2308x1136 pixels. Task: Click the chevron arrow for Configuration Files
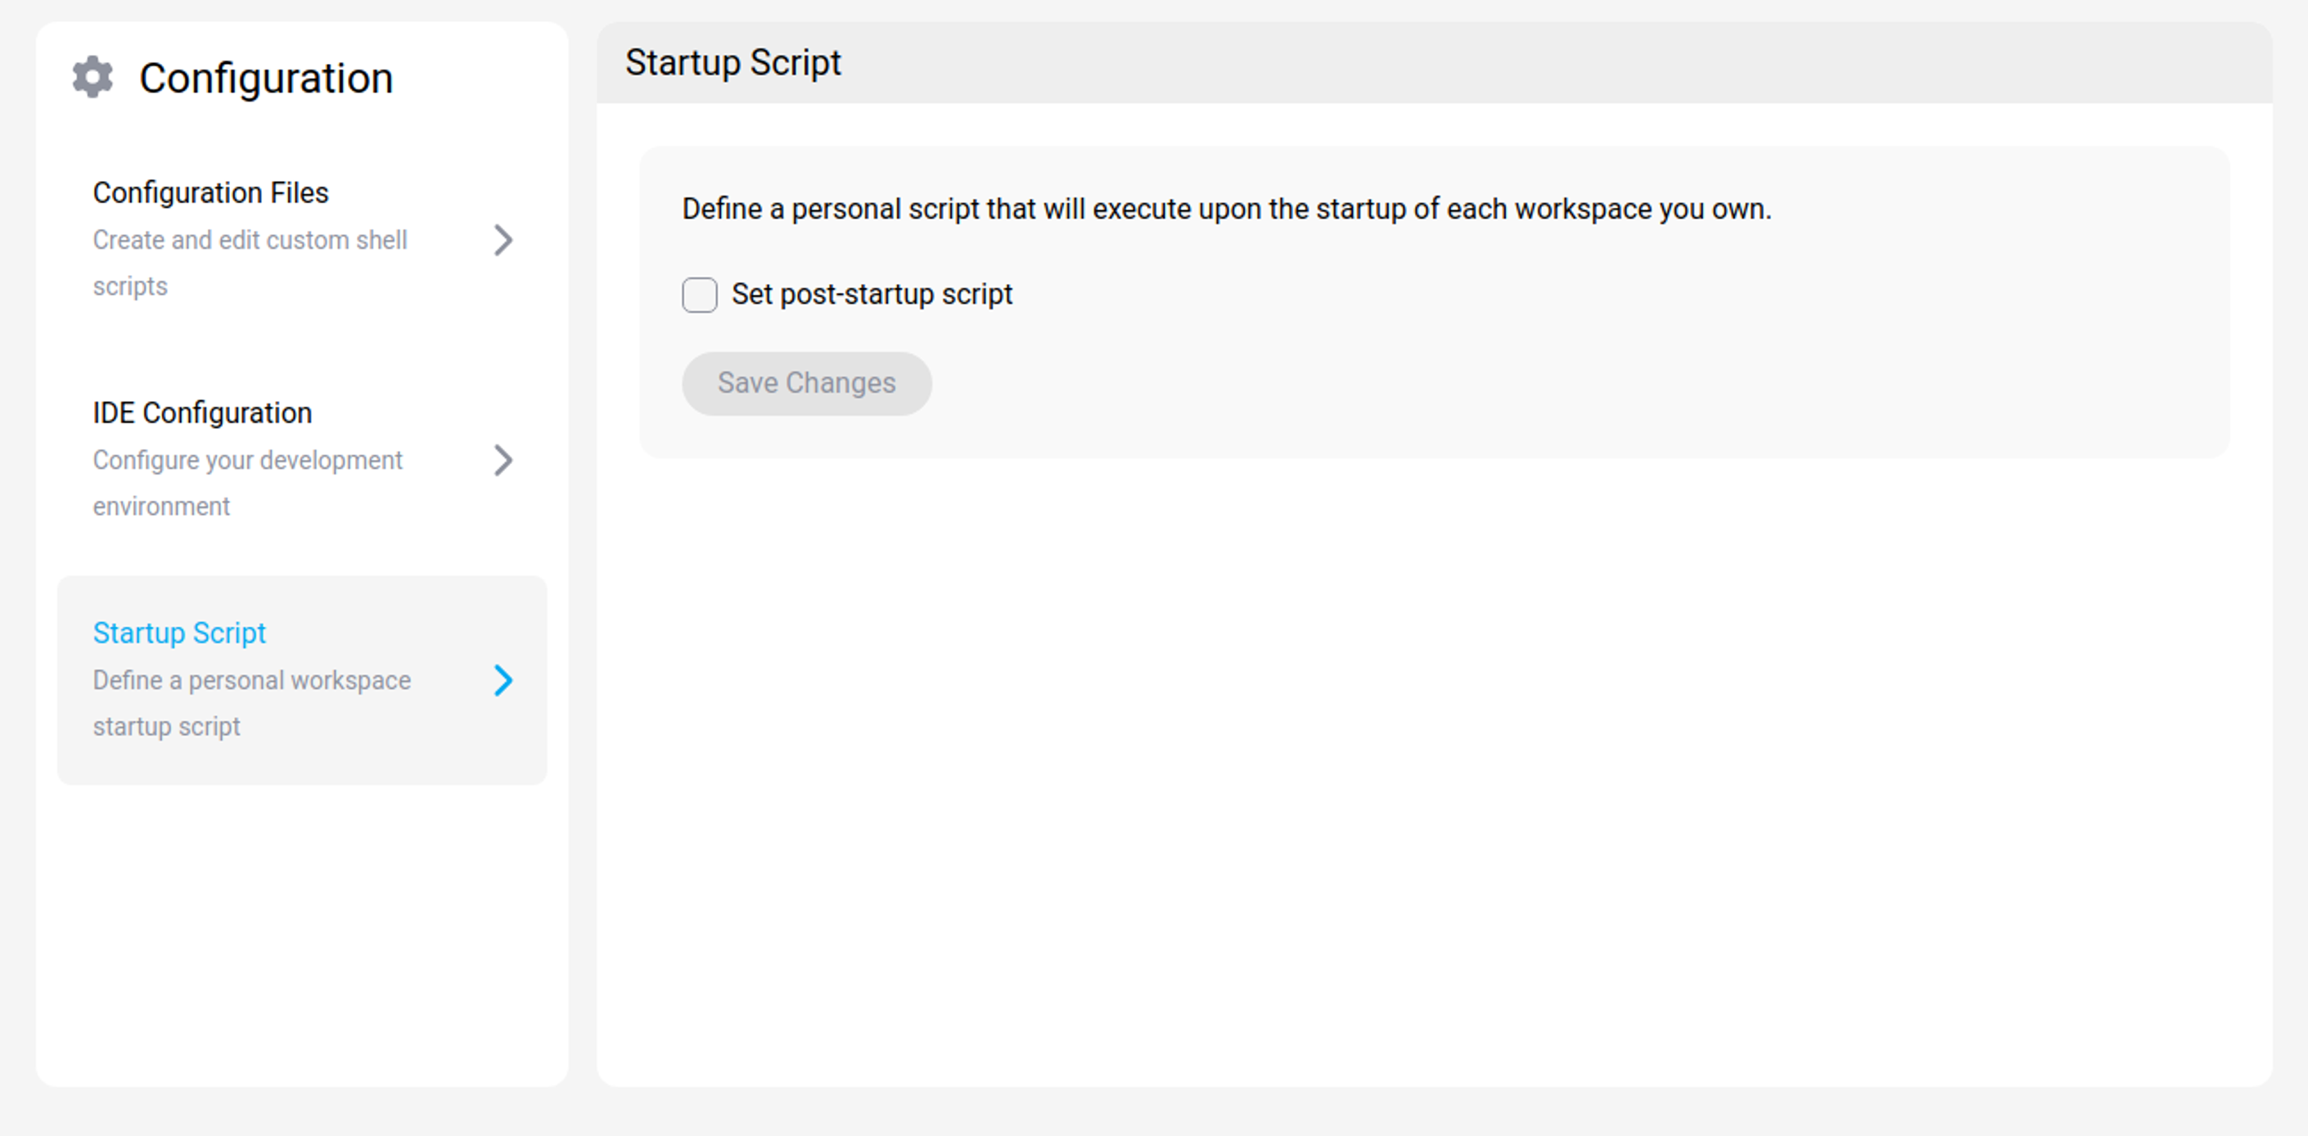[x=503, y=240]
